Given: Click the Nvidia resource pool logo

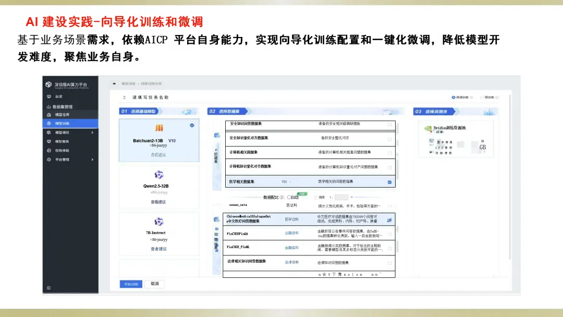Looking at the screenshot, I should (427, 129).
